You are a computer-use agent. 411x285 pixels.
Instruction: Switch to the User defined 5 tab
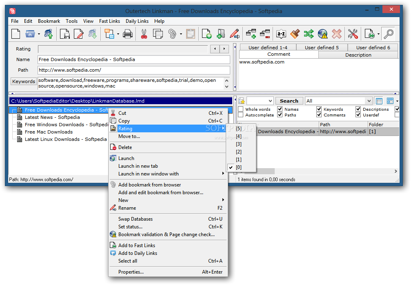(x=322, y=48)
